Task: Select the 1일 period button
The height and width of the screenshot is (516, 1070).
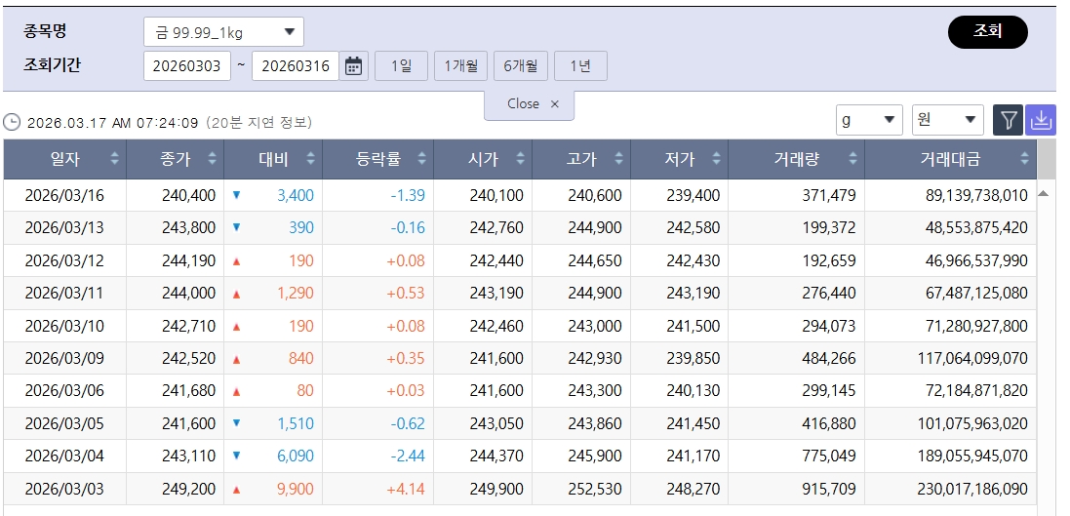Action: [401, 66]
